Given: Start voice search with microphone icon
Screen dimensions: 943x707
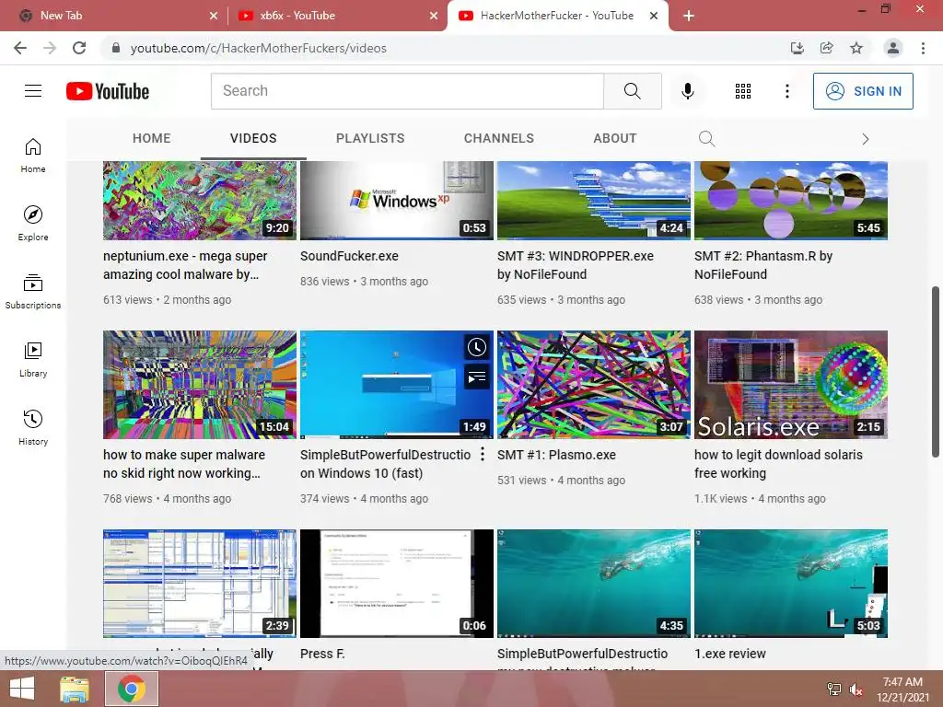Looking at the screenshot, I should click(x=687, y=91).
